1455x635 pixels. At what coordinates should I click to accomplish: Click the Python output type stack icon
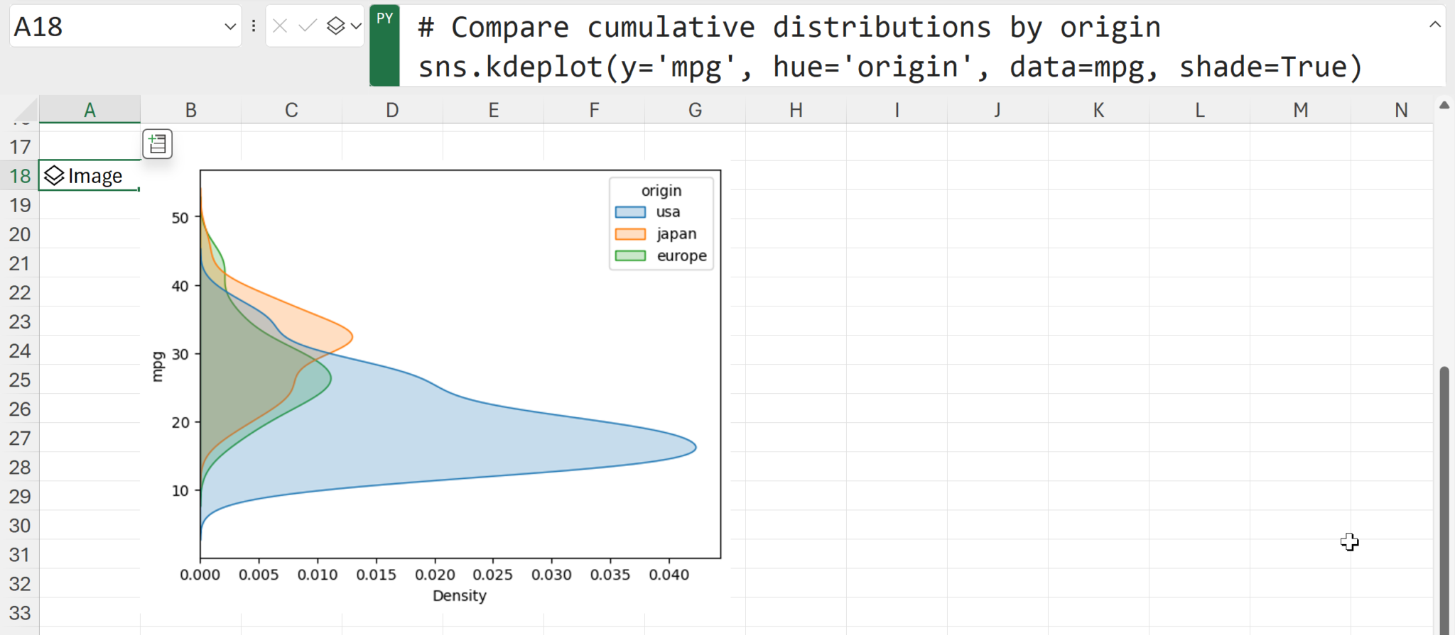(x=336, y=27)
